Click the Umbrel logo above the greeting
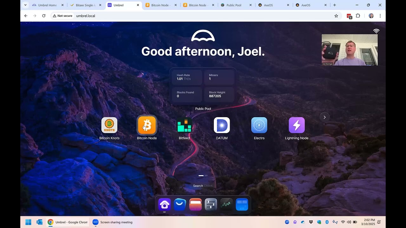The width and height of the screenshot is (406, 228). (203, 36)
